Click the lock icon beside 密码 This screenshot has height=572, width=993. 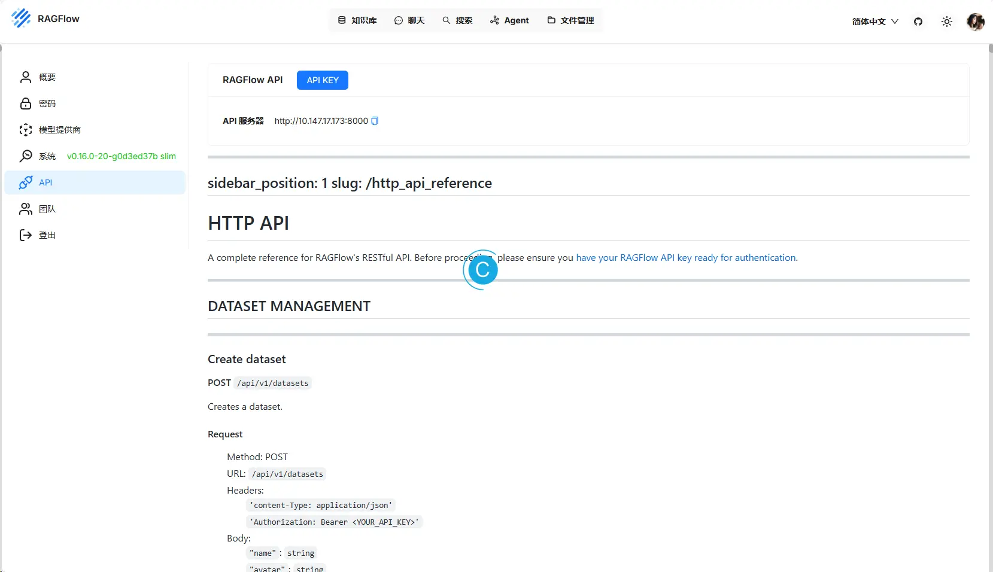click(26, 104)
